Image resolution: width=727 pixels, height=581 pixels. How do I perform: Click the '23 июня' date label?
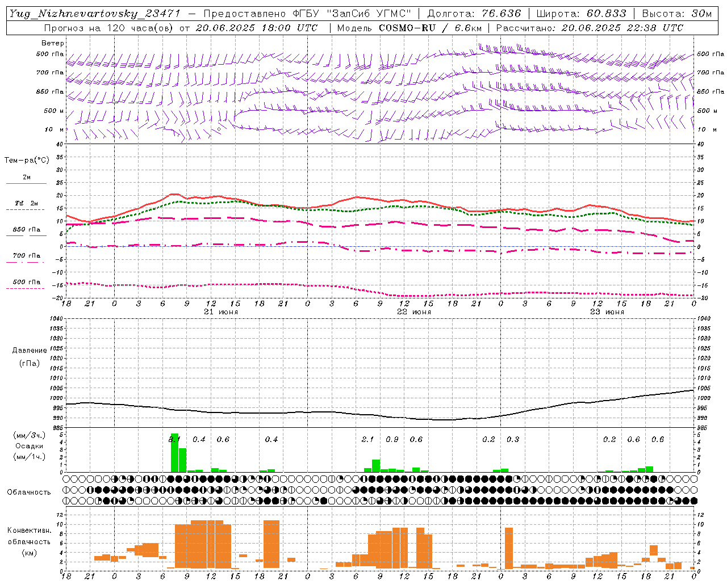click(607, 312)
